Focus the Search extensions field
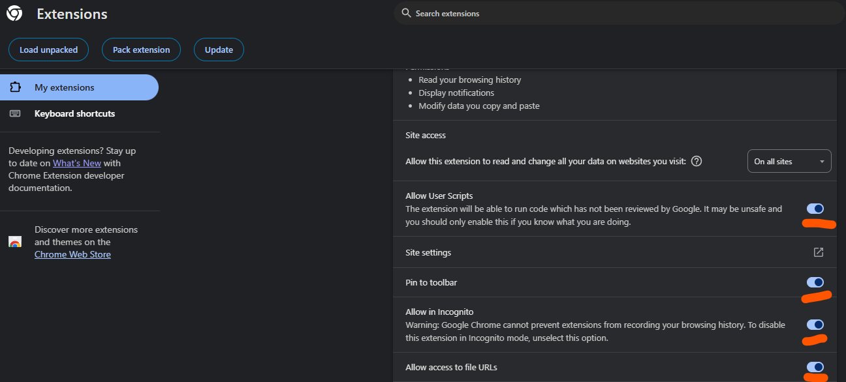 click(x=587, y=13)
